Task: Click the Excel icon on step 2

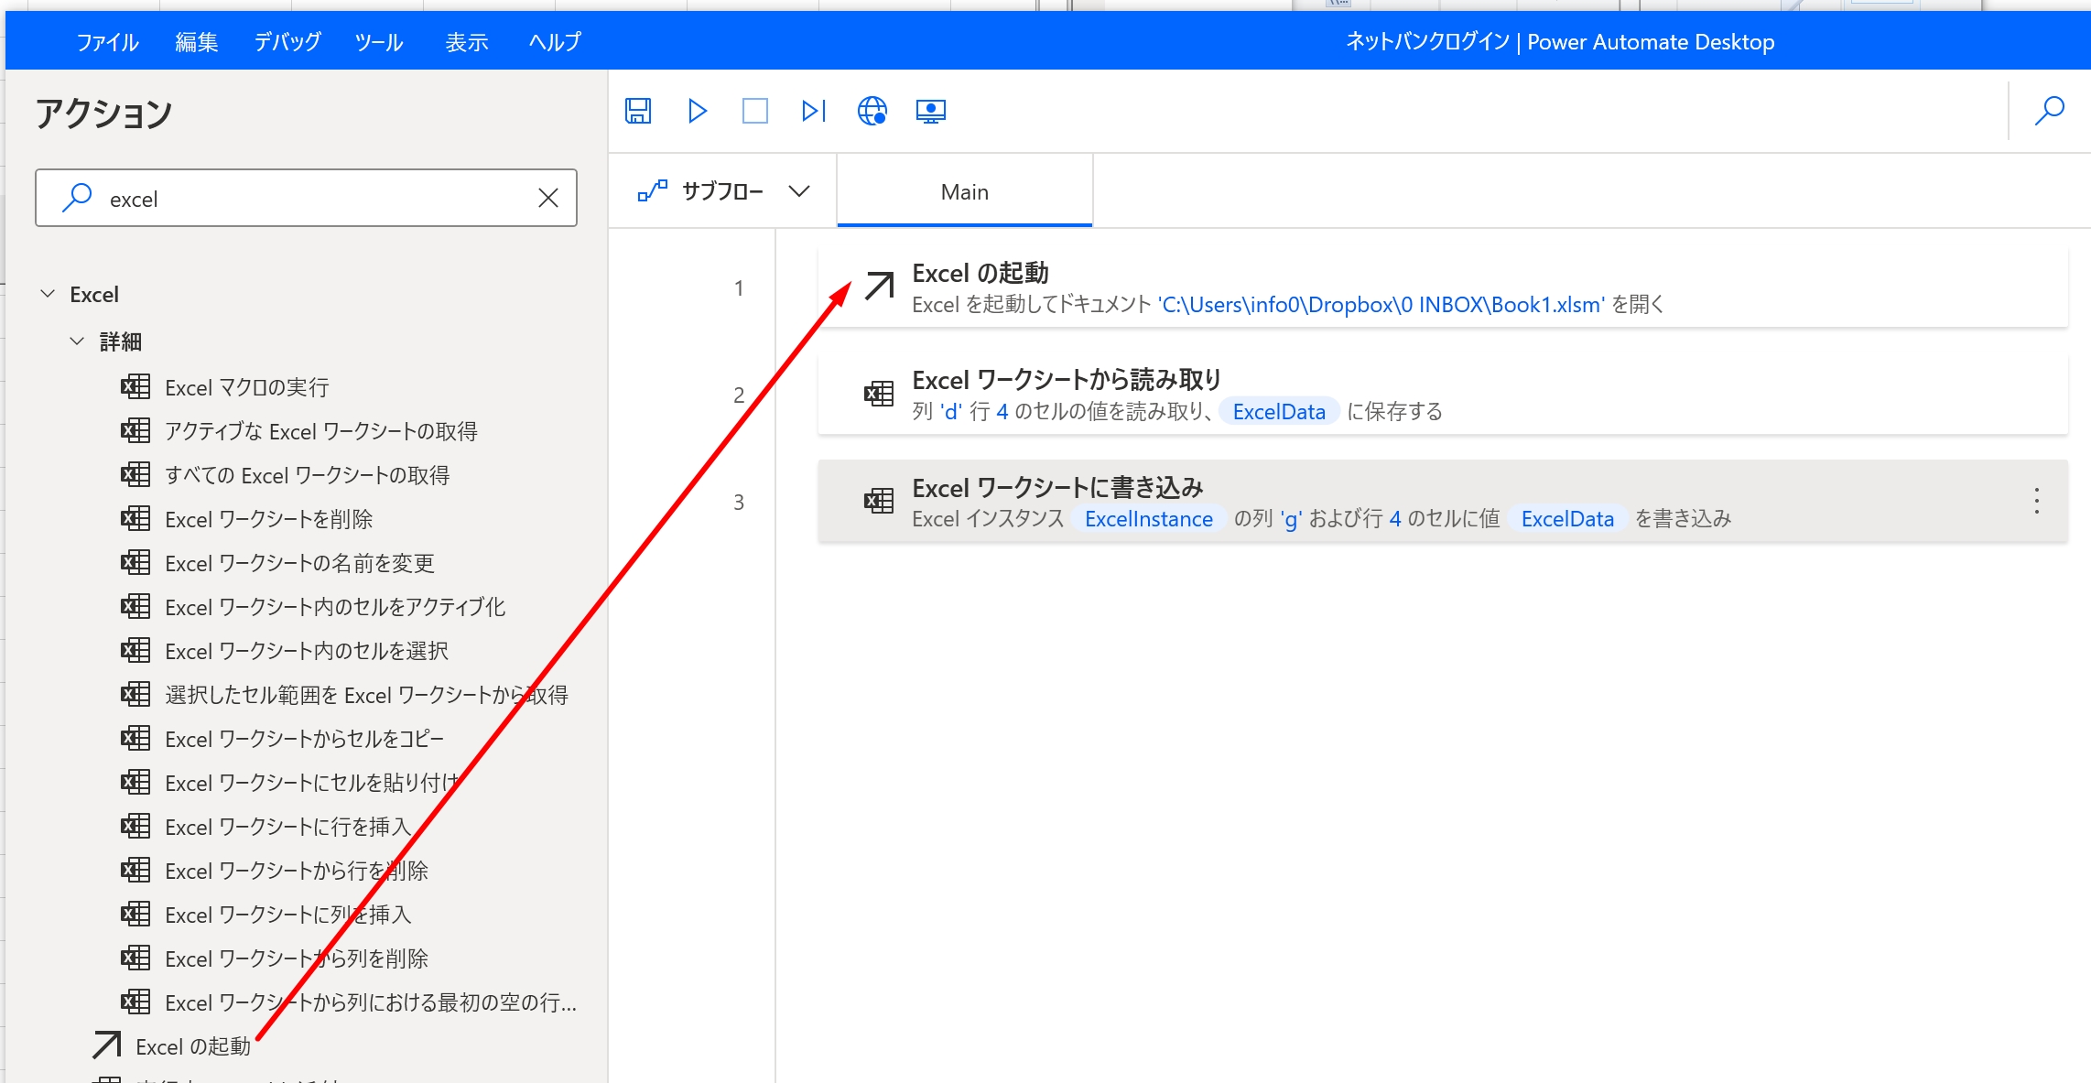Action: click(879, 394)
